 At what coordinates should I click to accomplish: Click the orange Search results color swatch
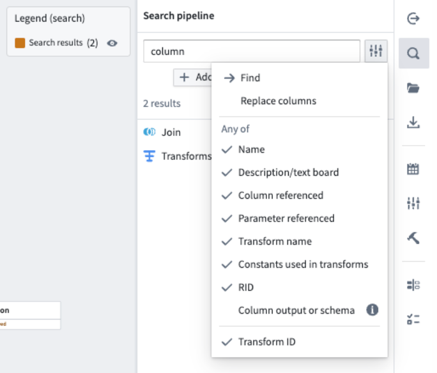pyautogui.click(x=20, y=43)
